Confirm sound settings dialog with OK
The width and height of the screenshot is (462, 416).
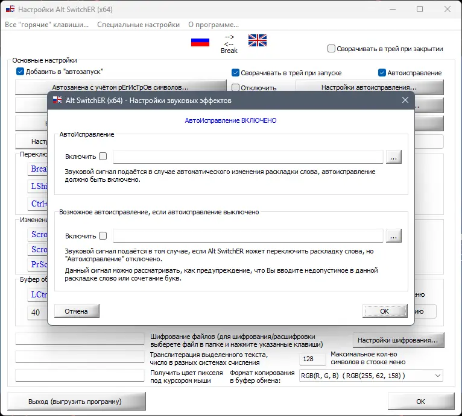(x=385, y=311)
